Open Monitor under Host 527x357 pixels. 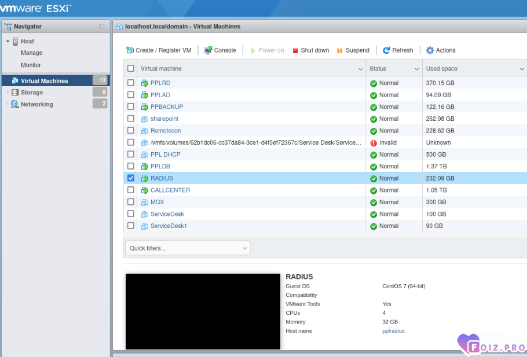(31, 65)
